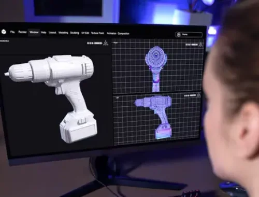The width and height of the screenshot is (259, 197).
Task: Click the Scene name field
Action: click(x=189, y=35)
